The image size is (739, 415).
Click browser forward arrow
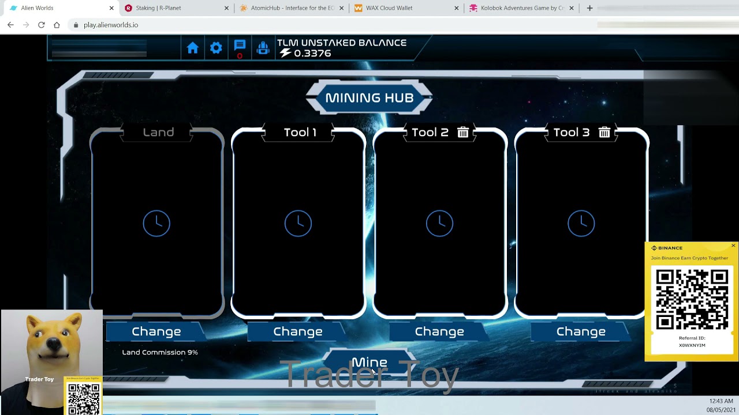pyautogui.click(x=26, y=25)
